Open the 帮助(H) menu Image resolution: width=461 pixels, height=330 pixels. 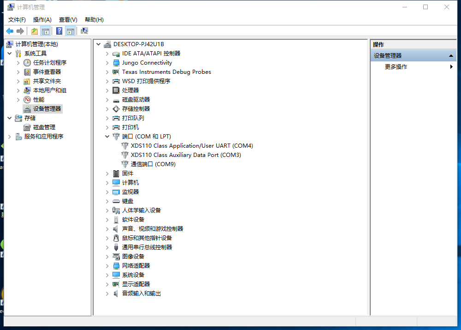click(94, 20)
